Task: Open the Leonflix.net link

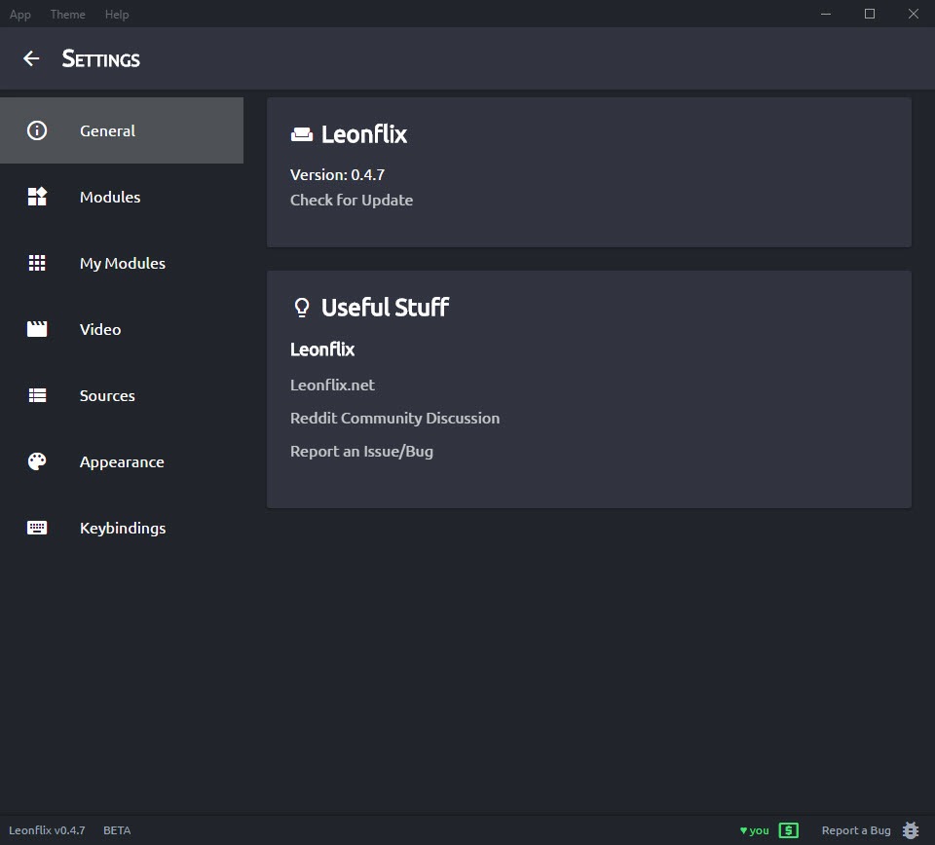Action: (x=332, y=385)
